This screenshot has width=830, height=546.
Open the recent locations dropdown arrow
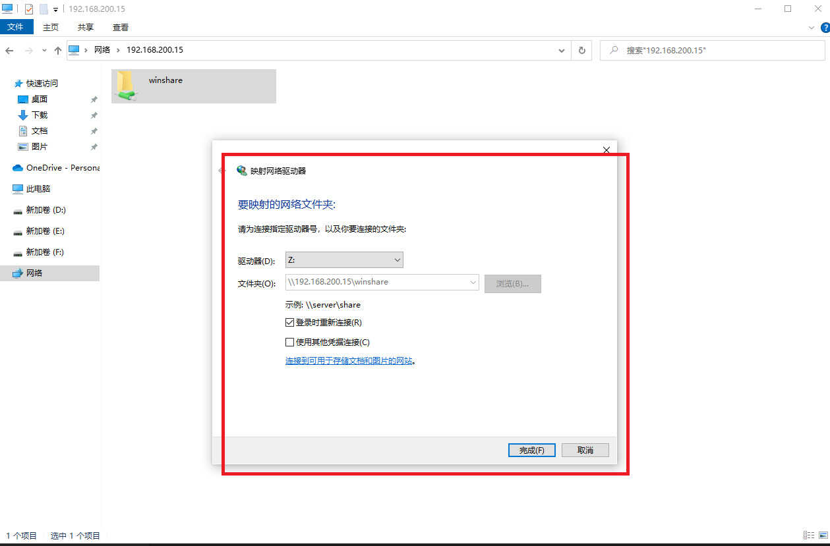[44, 51]
